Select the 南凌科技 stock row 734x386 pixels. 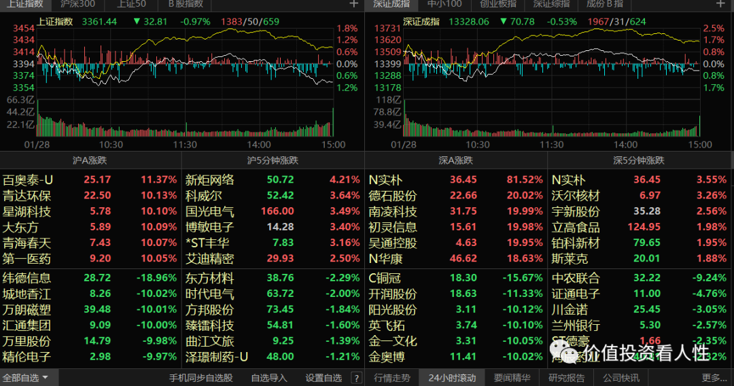tap(456, 211)
